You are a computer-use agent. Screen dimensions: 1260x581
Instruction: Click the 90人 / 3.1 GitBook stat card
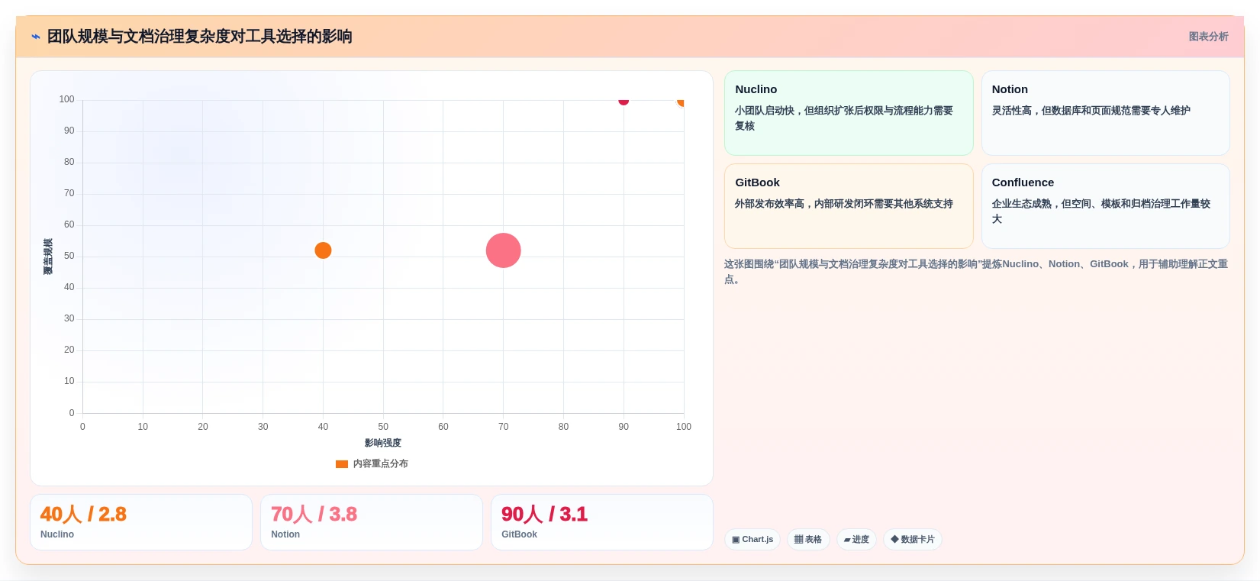click(602, 522)
